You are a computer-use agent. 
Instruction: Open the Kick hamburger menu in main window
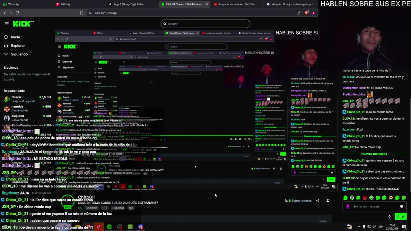pos(7,24)
